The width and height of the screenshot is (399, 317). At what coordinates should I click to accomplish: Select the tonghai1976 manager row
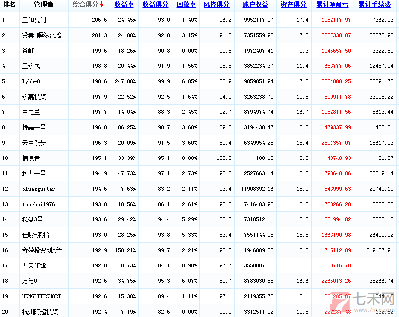pyautogui.click(x=38, y=204)
